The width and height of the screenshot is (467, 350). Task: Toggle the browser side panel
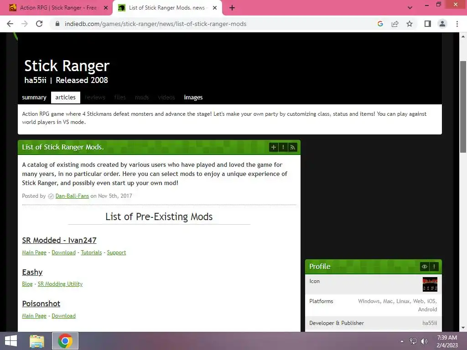[428, 24]
